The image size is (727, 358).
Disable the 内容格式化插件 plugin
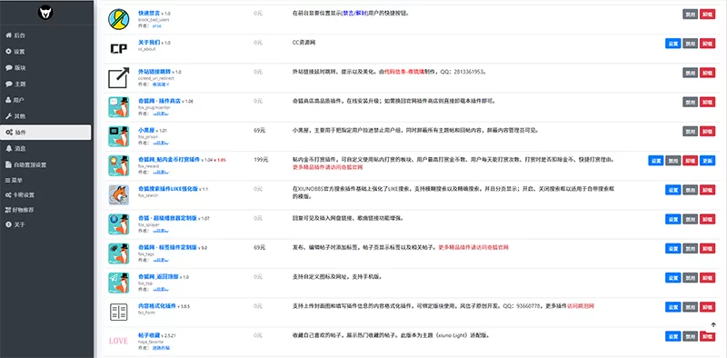[x=690, y=306]
